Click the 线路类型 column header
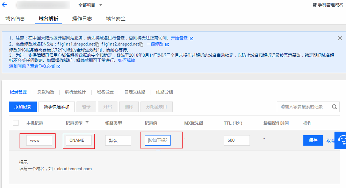The height and width of the screenshot is (188, 346). point(114,123)
